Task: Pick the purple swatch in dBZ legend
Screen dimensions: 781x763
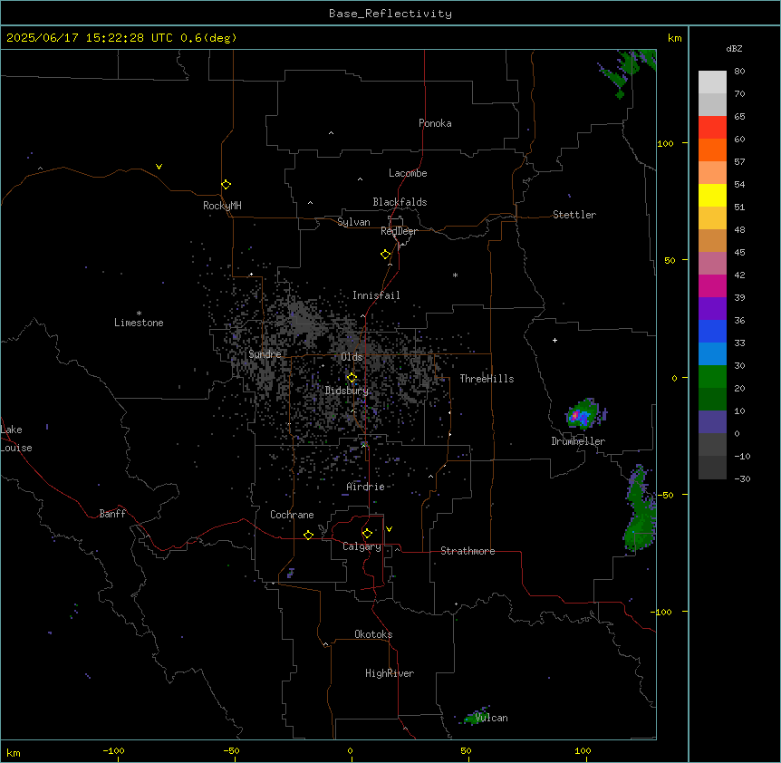Action: (712, 309)
